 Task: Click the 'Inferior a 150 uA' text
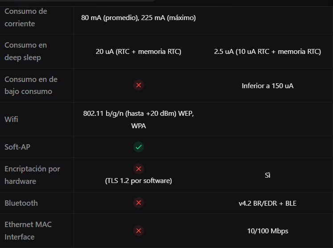coord(267,85)
